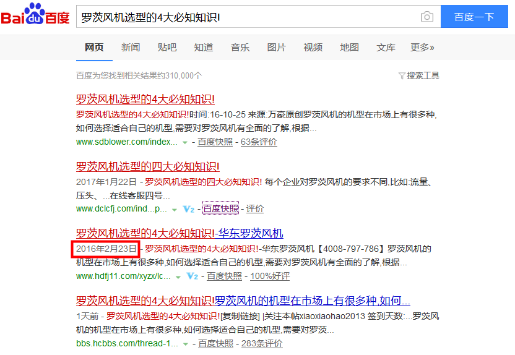Expand the arrow next to www.hdfj11.com URL
Image resolution: width=515 pixels, height=355 pixels.
click(x=178, y=276)
